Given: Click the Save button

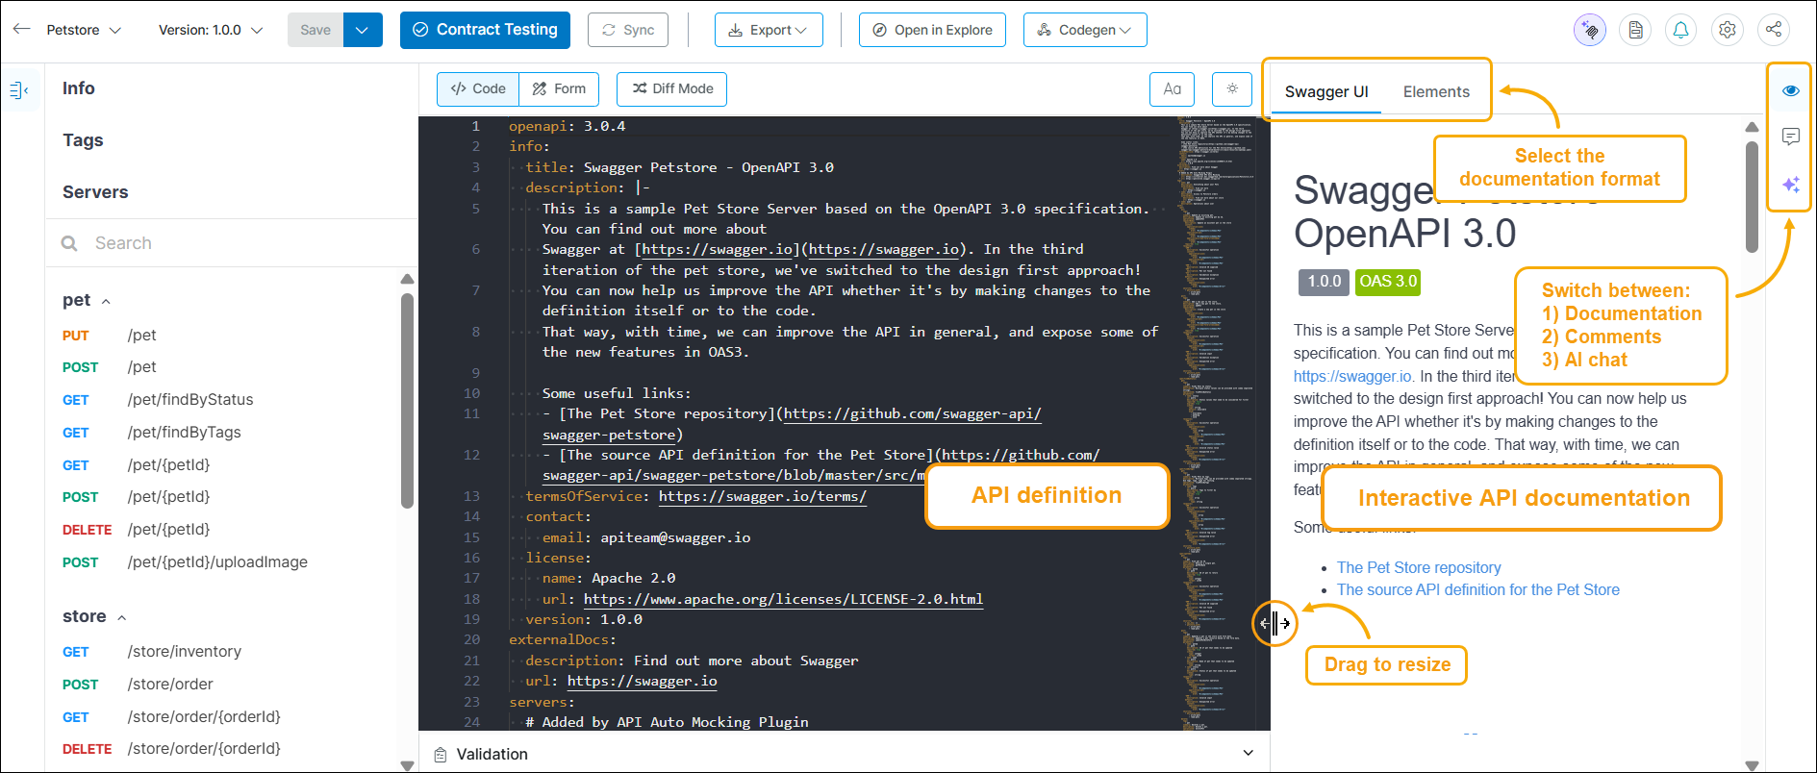Looking at the screenshot, I should [315, 30].
